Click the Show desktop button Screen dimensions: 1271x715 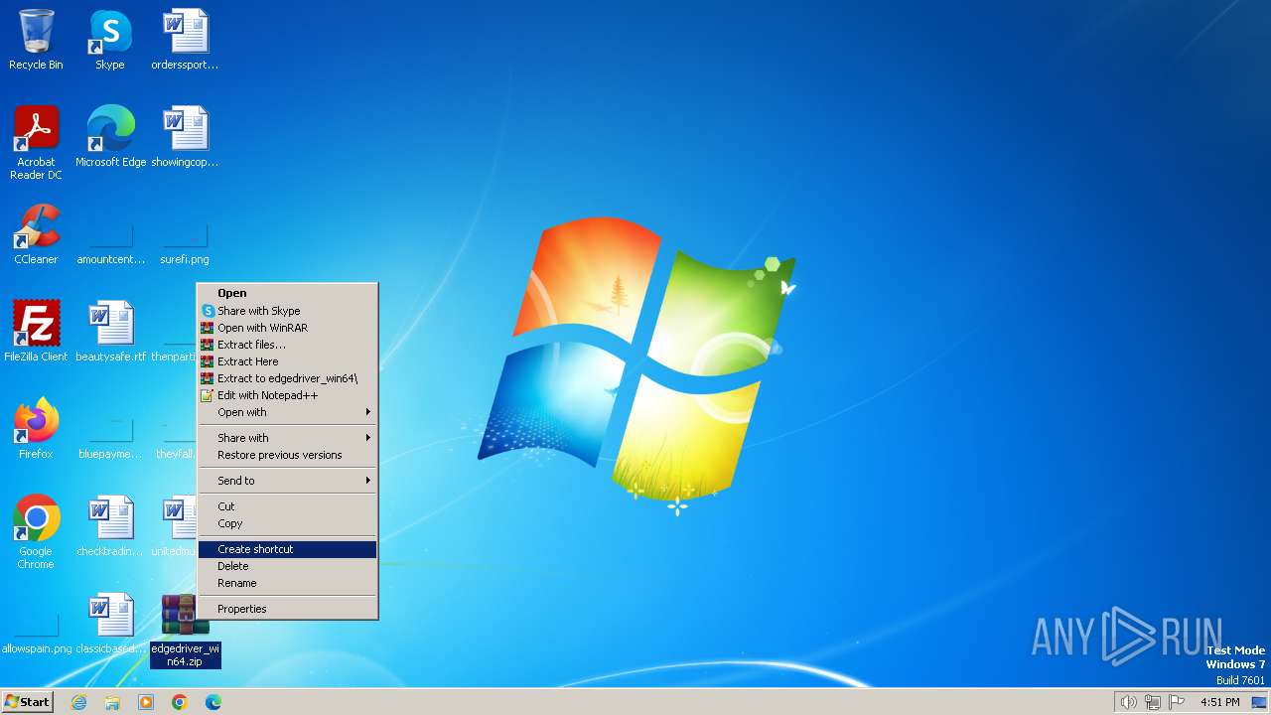tap(1259, 702)
